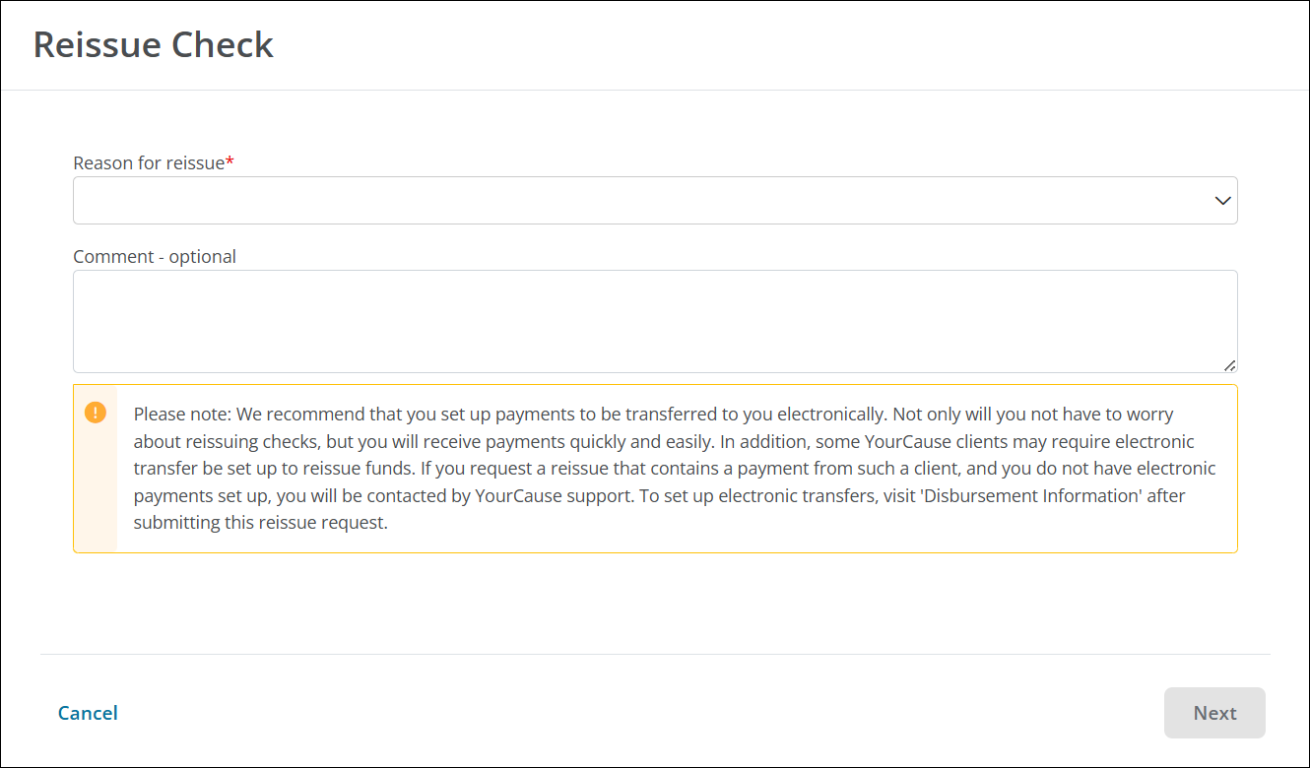Image resolution: width=1310 pixels, height=768 pixels.
Task: Click the 'Comment - optional' label
Action: point(155,257)
